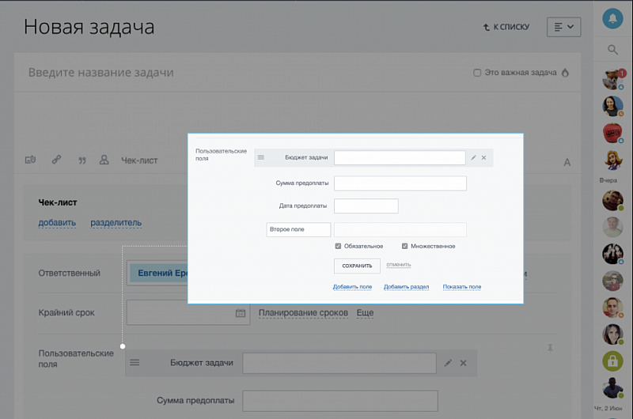The width and height of the screenshot is (633, 419).
Task: Click the attach file toolbar icon
Action: click(x=30, y=160)
